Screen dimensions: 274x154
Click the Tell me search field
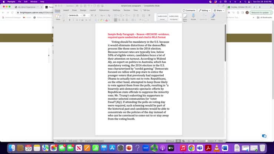[145, 10]
